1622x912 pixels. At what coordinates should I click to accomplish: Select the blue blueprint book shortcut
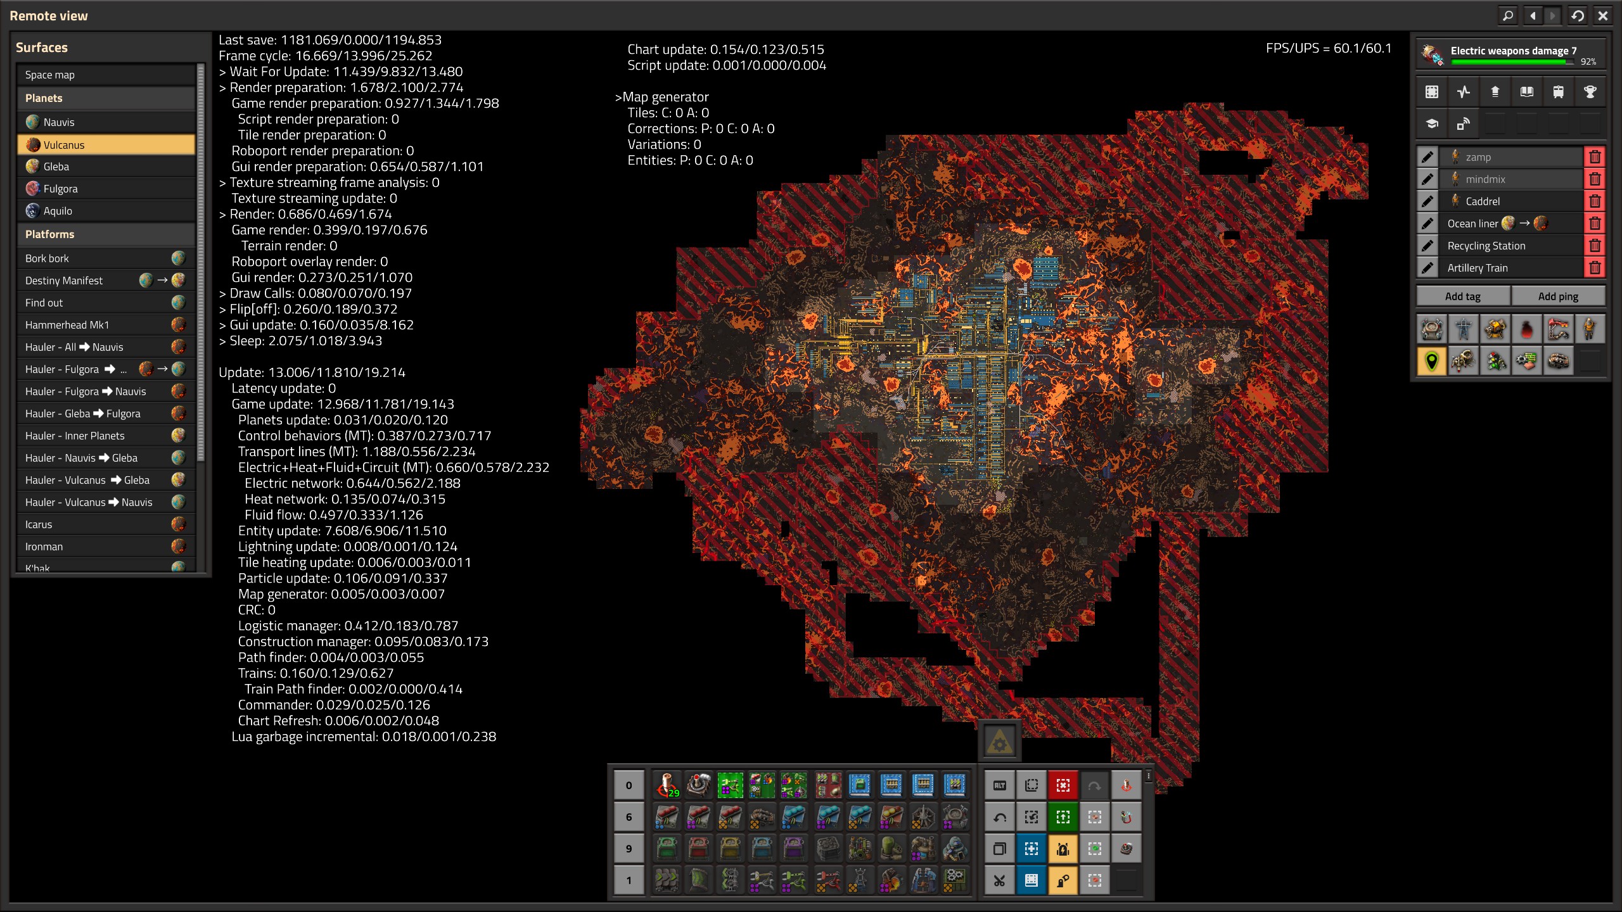coord(1031,880)
